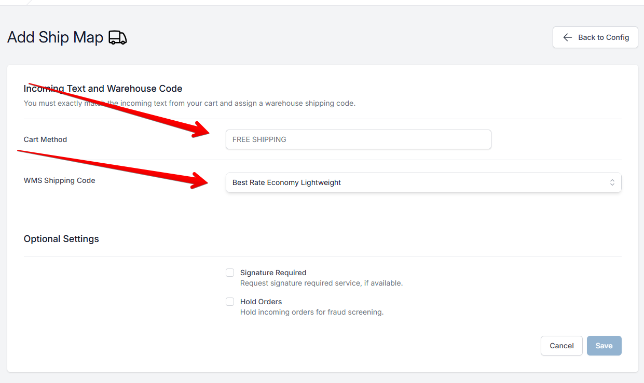Click the up-down chevron on shipping code select

[612, 182]
